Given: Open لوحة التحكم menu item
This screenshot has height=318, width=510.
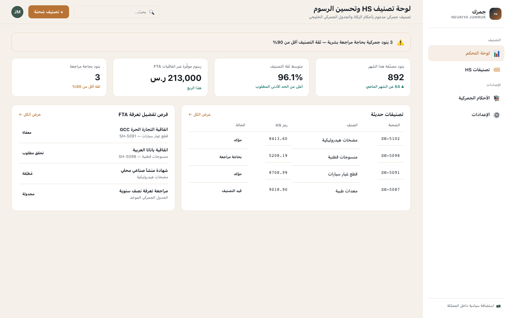Looking at the screenshot, I should click(x=466, y=53).
